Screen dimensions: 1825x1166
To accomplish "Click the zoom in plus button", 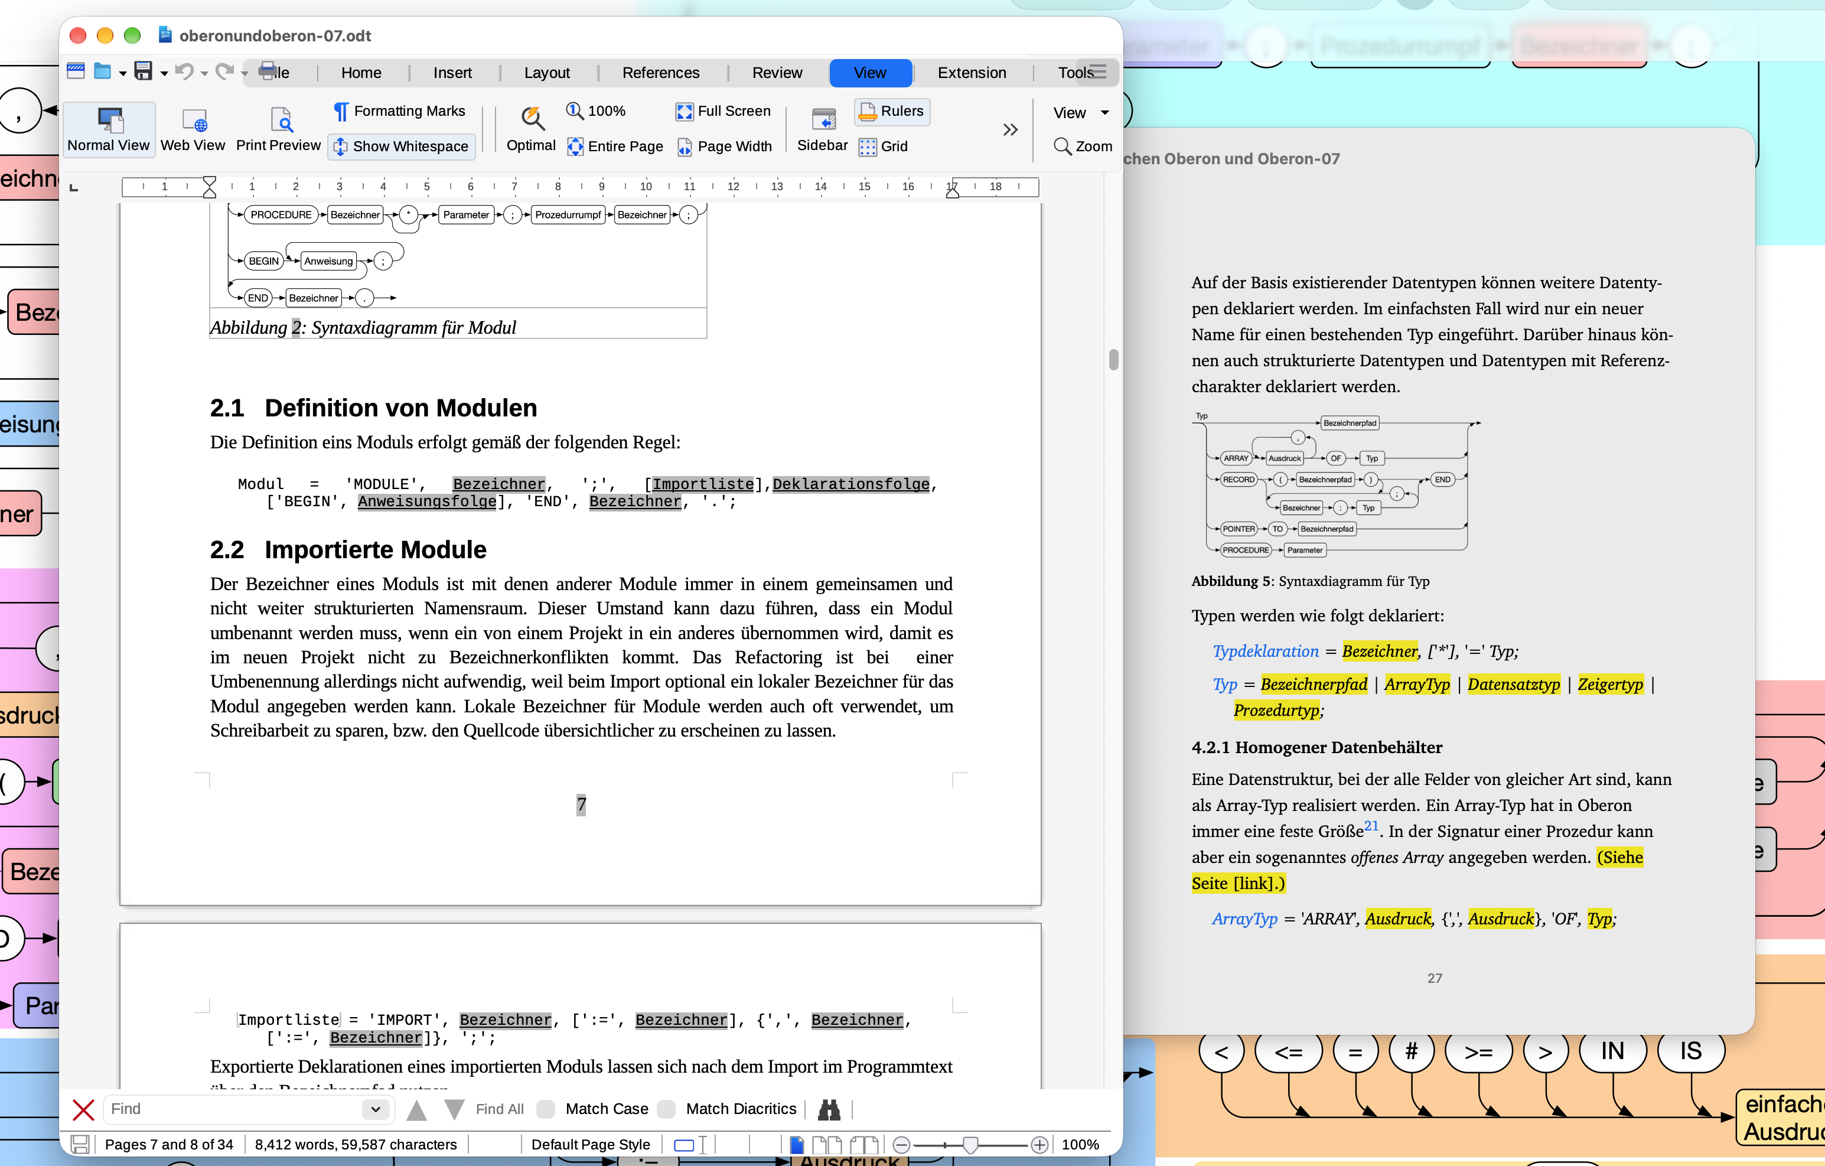I will pyautogui.click(x=1039, y=1145).
